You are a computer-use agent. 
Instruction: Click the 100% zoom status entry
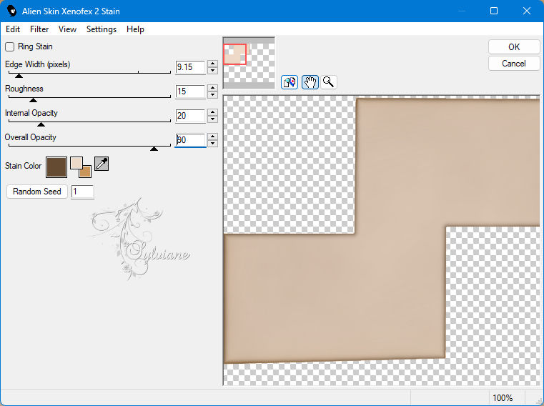pyautogui.click(x=503, y=397)
